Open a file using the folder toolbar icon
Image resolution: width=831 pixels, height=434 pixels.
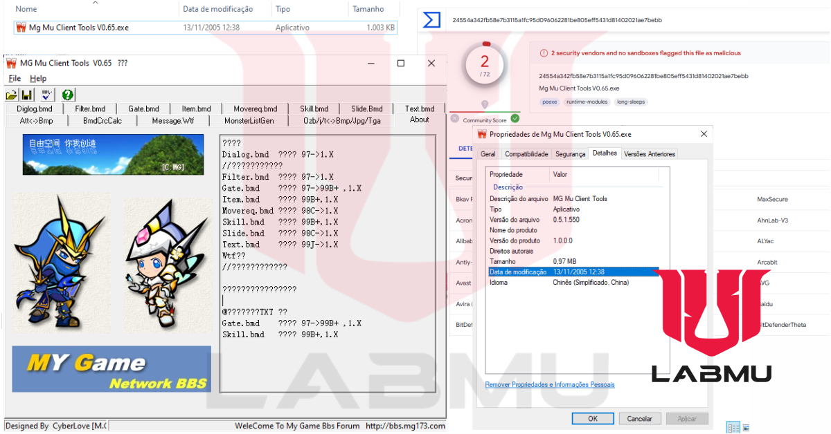tap(12, 94)
